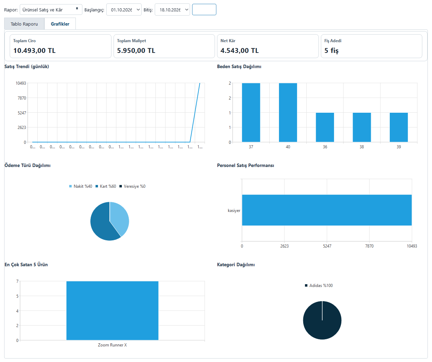This screenshot has height=362, width=432.
Task: Click the bar for size 36
Action: pyautogui.click(x=325, y=127)
